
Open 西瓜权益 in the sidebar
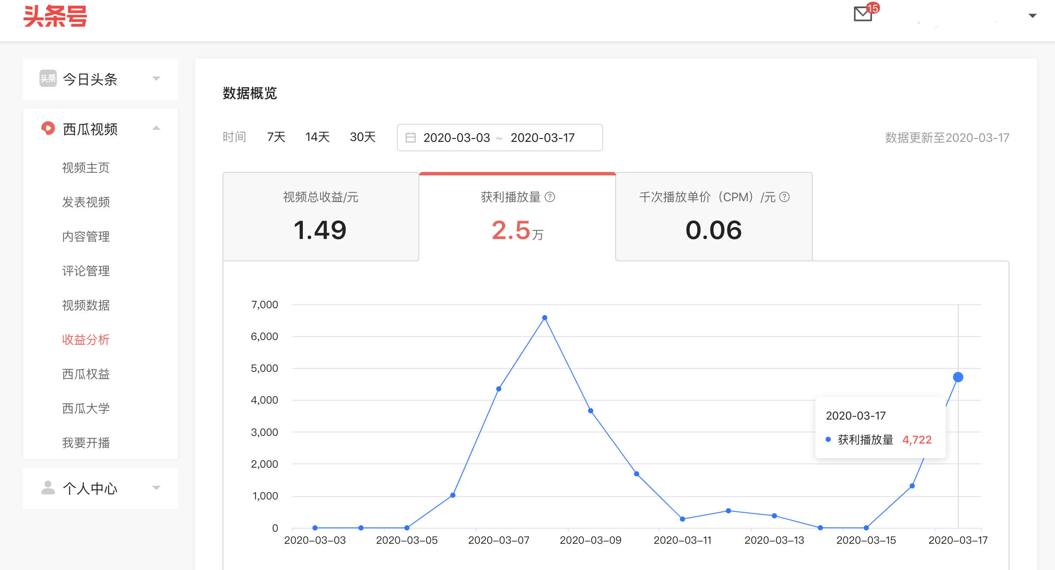(86, 374)
